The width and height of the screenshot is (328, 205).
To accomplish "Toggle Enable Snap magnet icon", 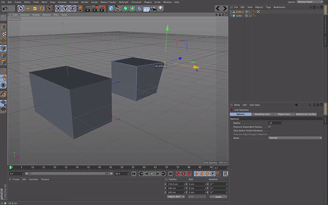I will pyautogui.click(x=3, y=94).
